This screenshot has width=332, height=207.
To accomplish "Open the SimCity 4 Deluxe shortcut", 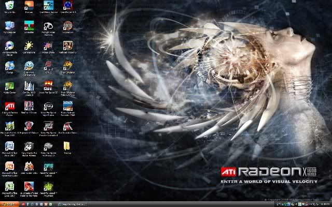I will point(29,106).
